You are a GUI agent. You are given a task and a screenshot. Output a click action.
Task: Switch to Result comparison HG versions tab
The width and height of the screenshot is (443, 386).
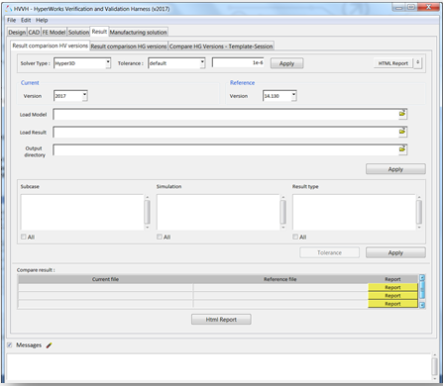pyautogui.click(x=129, y=47)
